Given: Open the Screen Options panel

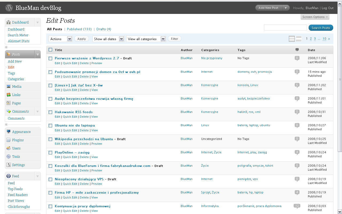Looking at the screenshot, I should [315, 17].
